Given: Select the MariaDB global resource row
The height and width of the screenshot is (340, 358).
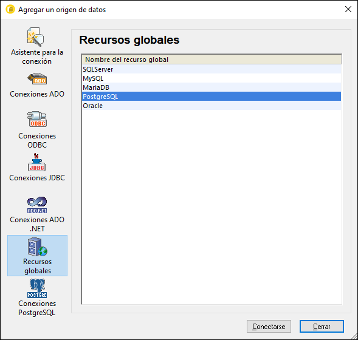Looking at the screenshot, I should point(212,87).
